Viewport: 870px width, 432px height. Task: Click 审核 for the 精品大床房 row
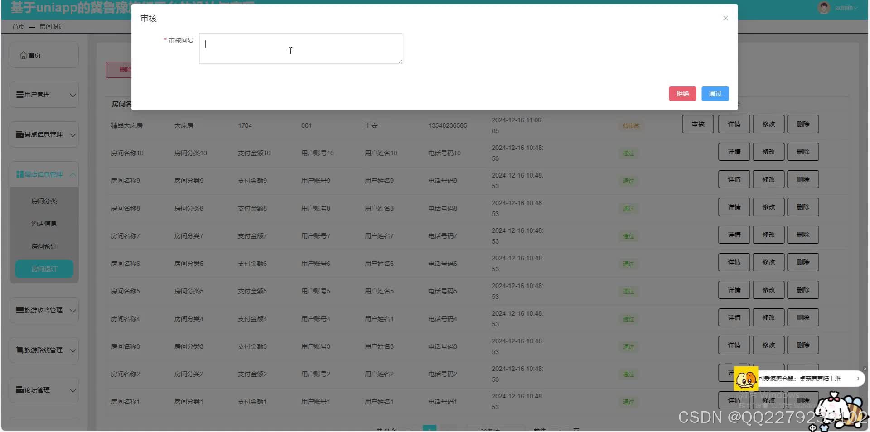click(697, 124)
